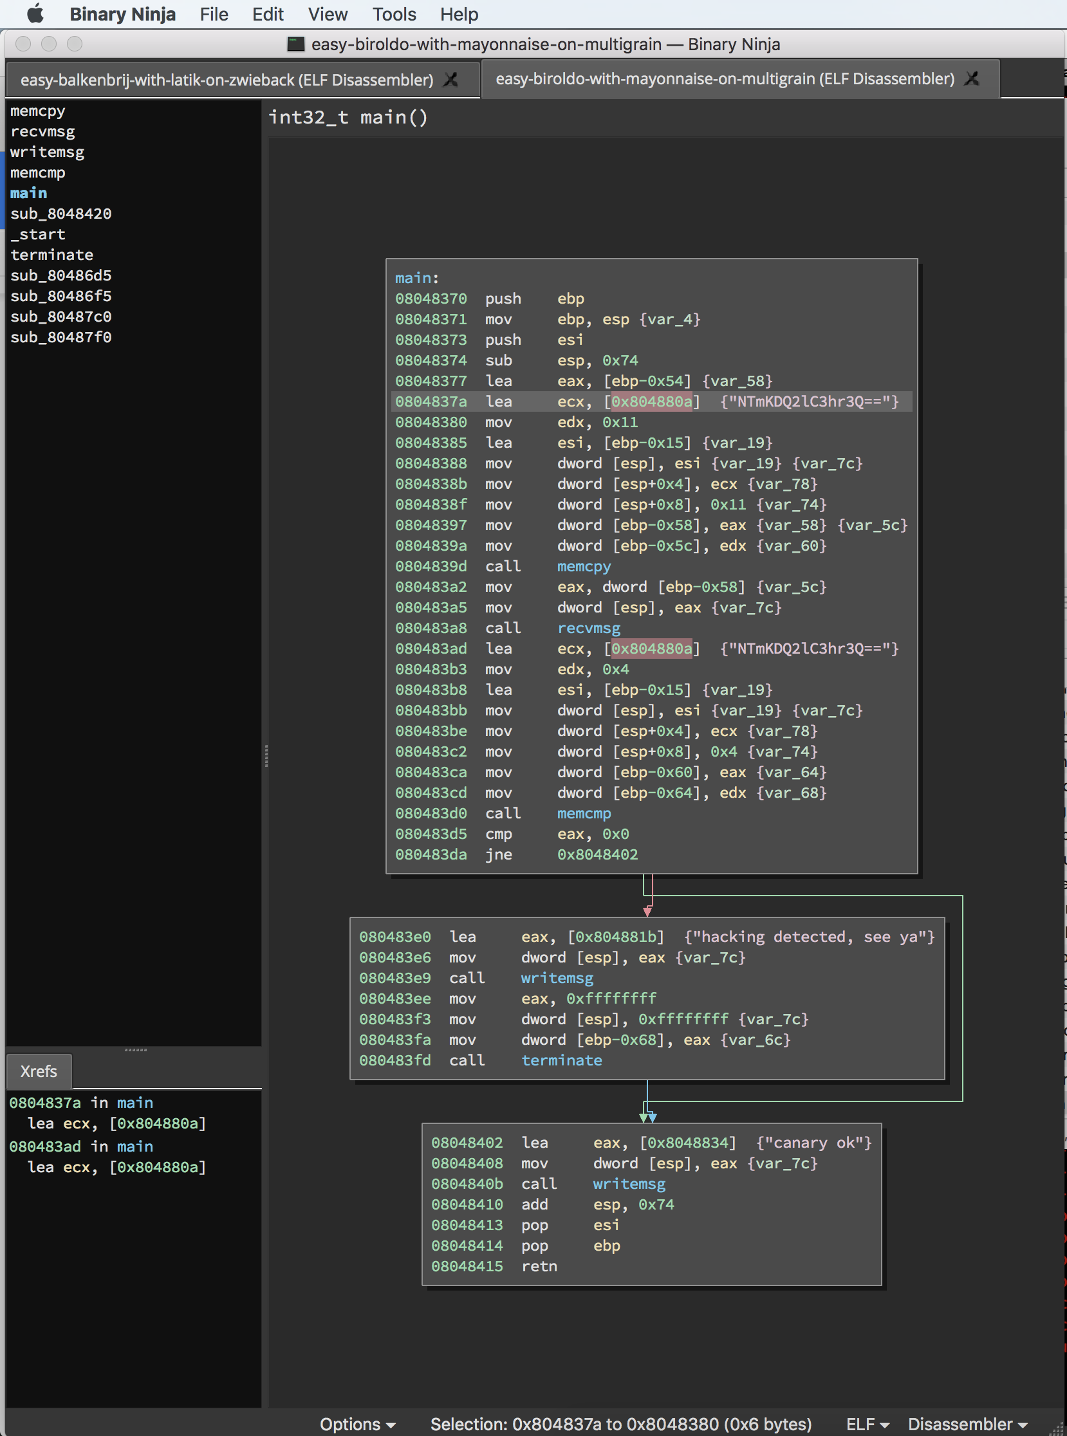The width and height of the screenshot is (1067, 1436).
Task: Open the Options dropdown in the status bar
Action: click(x=357, y=1423)
